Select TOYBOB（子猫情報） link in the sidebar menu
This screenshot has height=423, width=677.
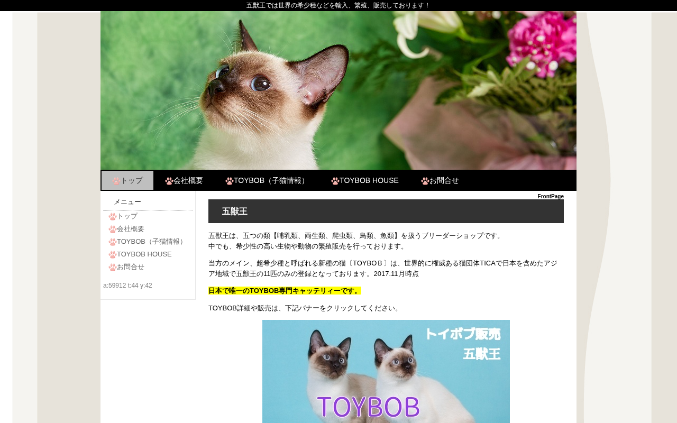(x=152, y=242)
